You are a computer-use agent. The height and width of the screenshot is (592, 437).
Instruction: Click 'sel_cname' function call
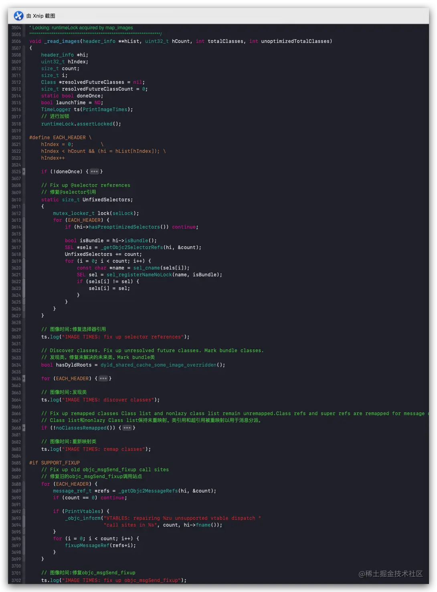coord(146,268)
